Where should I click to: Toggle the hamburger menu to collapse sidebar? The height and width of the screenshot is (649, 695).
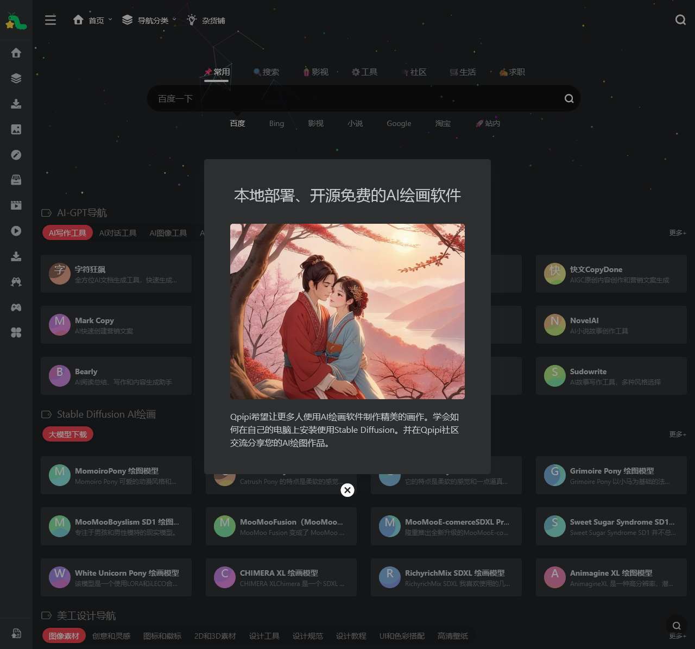(x=50, y=20)
